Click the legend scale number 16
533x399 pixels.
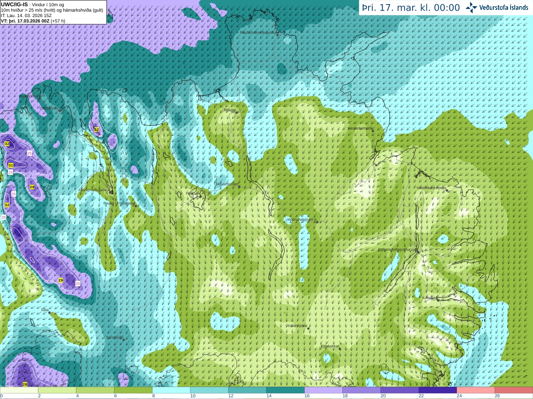point(307,396)
